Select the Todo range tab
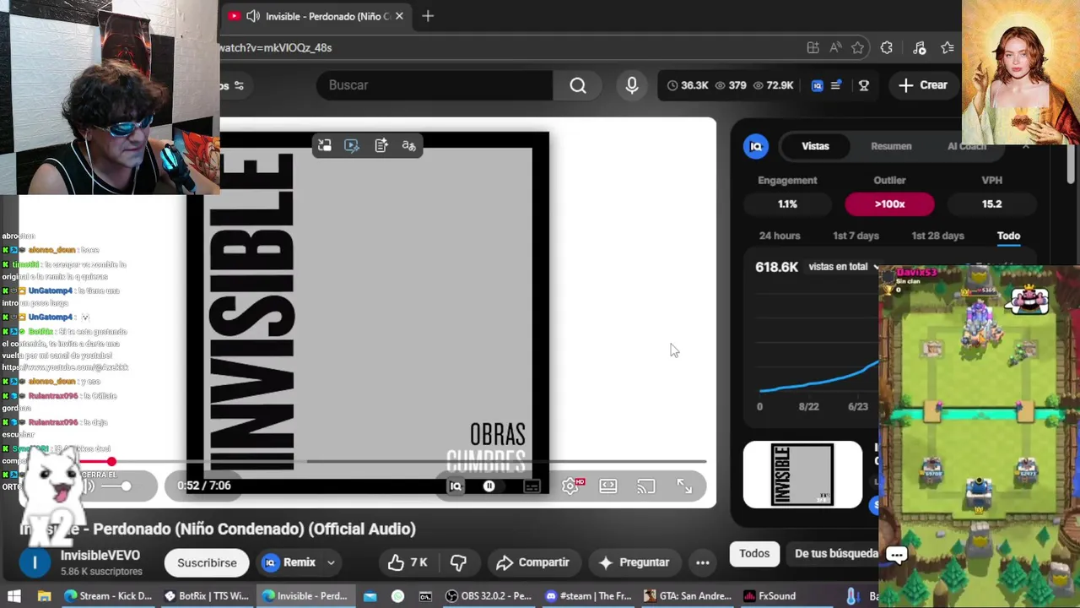 pyautogui.click(x=1008, y=236)
